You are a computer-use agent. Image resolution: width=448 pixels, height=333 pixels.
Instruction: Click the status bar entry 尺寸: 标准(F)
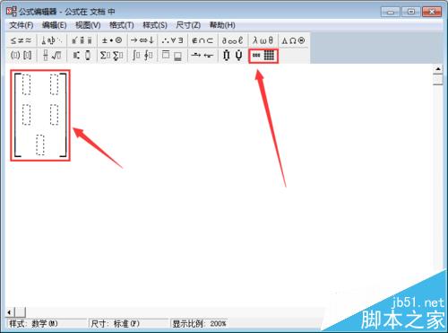point(128,324)
